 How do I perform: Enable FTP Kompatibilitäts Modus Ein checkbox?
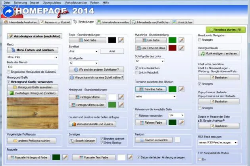[x=200, y=159]
